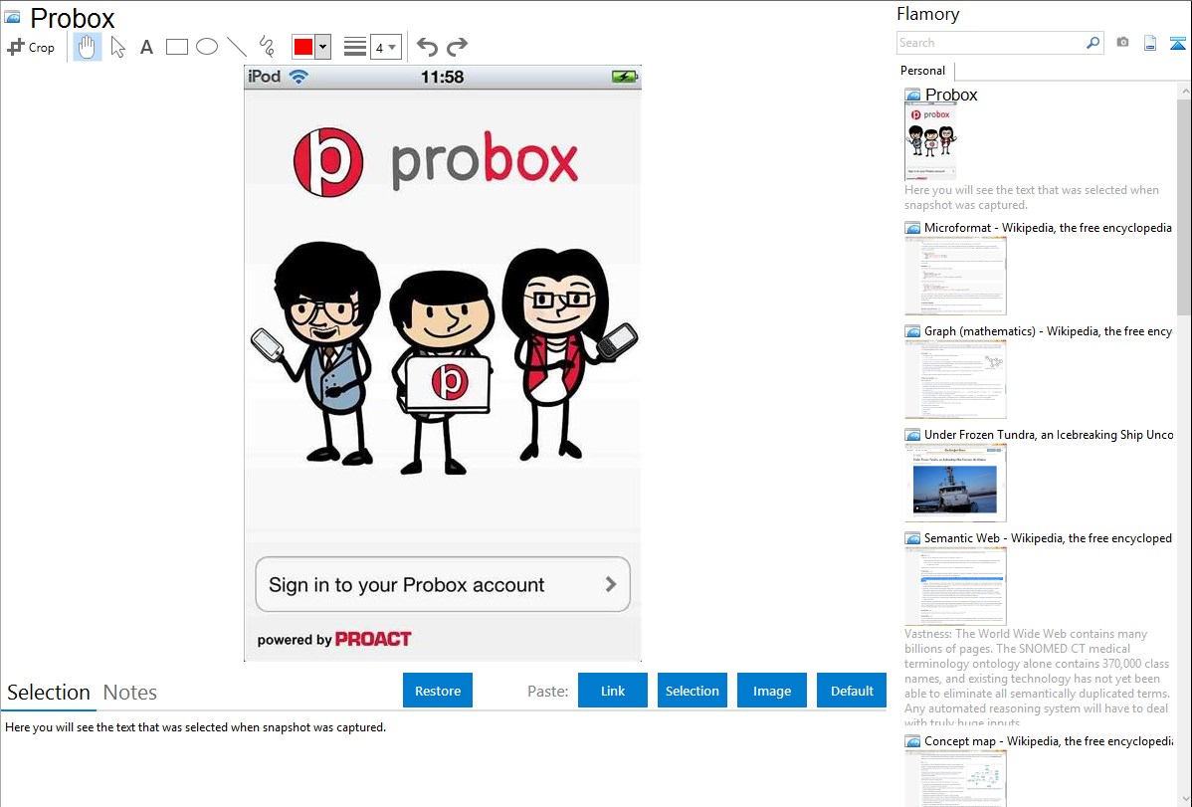Click the Restore button
The width and height of the screenshot is (1192, 807).
(x=438, y=691)
